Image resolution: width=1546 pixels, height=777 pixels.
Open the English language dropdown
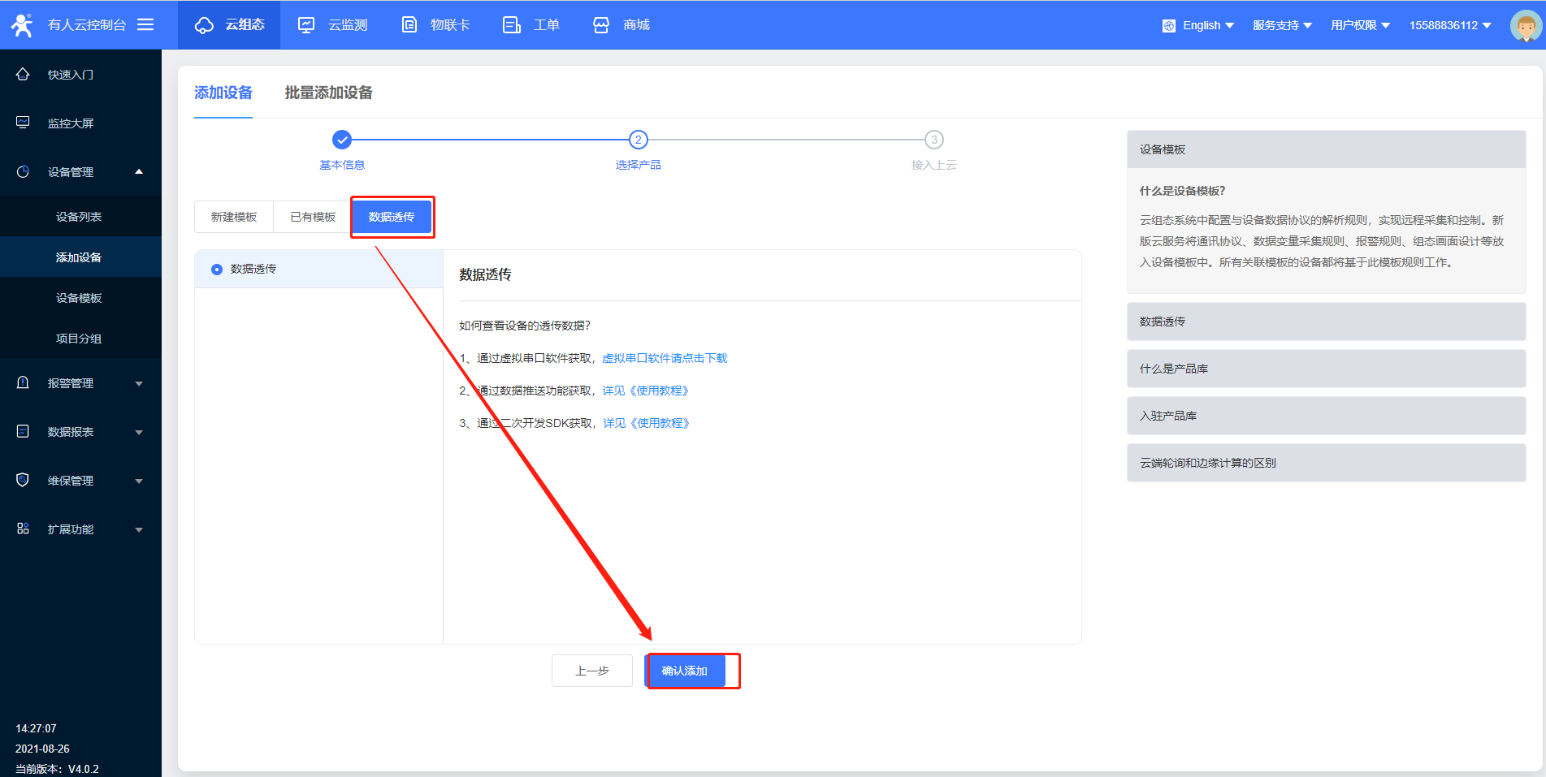pyautogui.click(x=1199, y=25)
